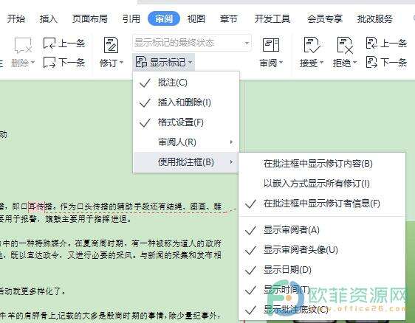Switch to the 页面布局 tab
415x323 pixels.
click(x=90, y=18)
